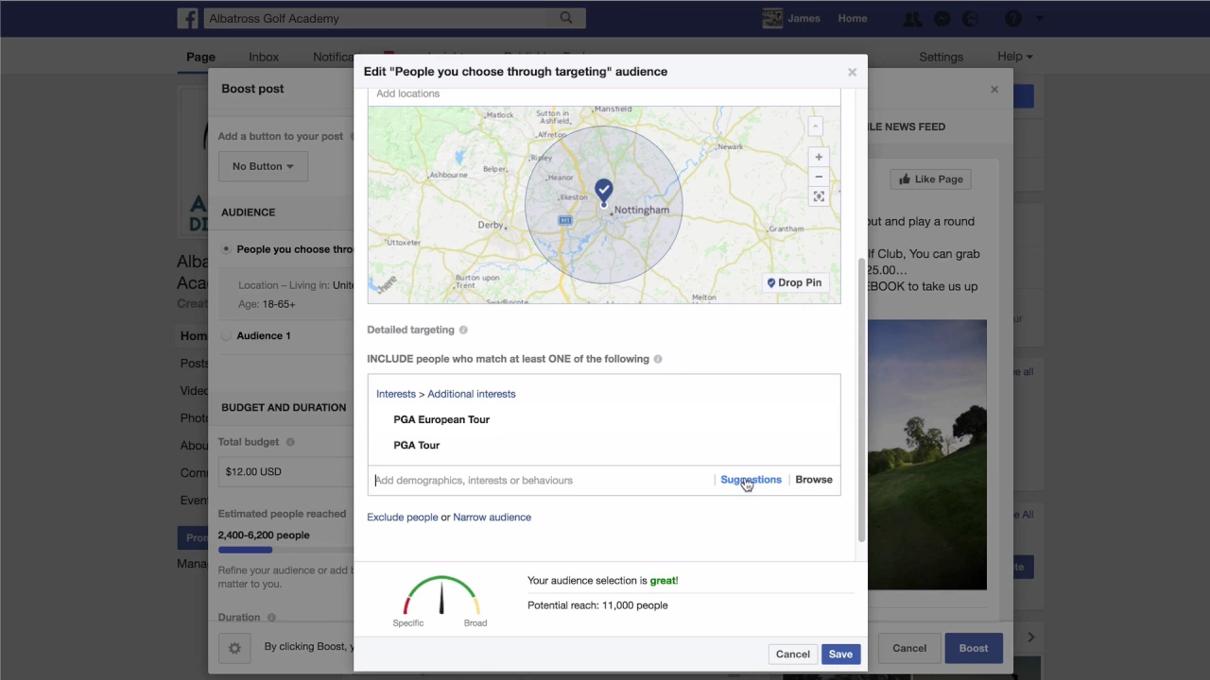Click Home in the top bar
Viewport: 1210px width, 680px height.
[852, 18]
